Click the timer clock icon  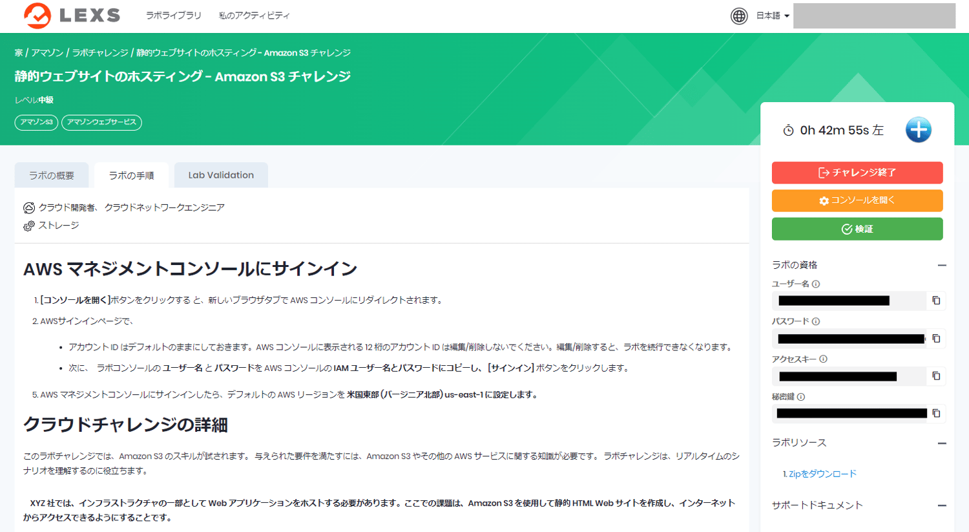[x=788, y=131]
